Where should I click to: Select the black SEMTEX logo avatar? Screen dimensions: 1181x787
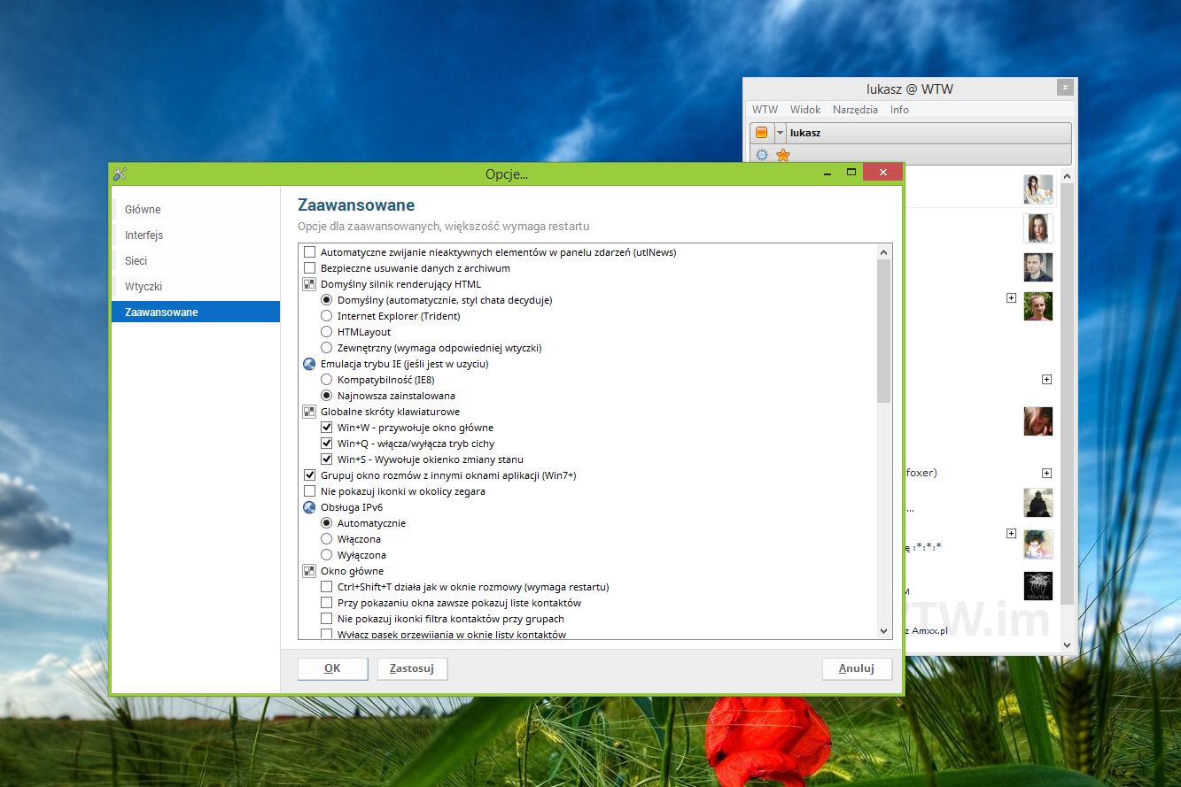(x=1038, y=586)
